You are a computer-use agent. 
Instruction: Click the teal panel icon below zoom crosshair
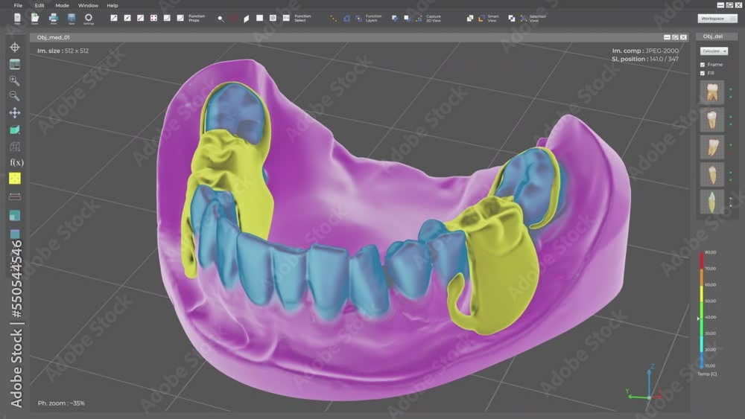click(x=15, y=64)
